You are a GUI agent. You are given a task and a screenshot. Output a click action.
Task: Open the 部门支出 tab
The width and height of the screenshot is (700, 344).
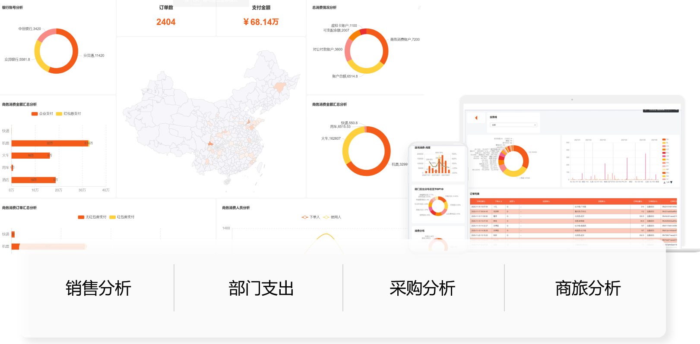click(261, 288)
